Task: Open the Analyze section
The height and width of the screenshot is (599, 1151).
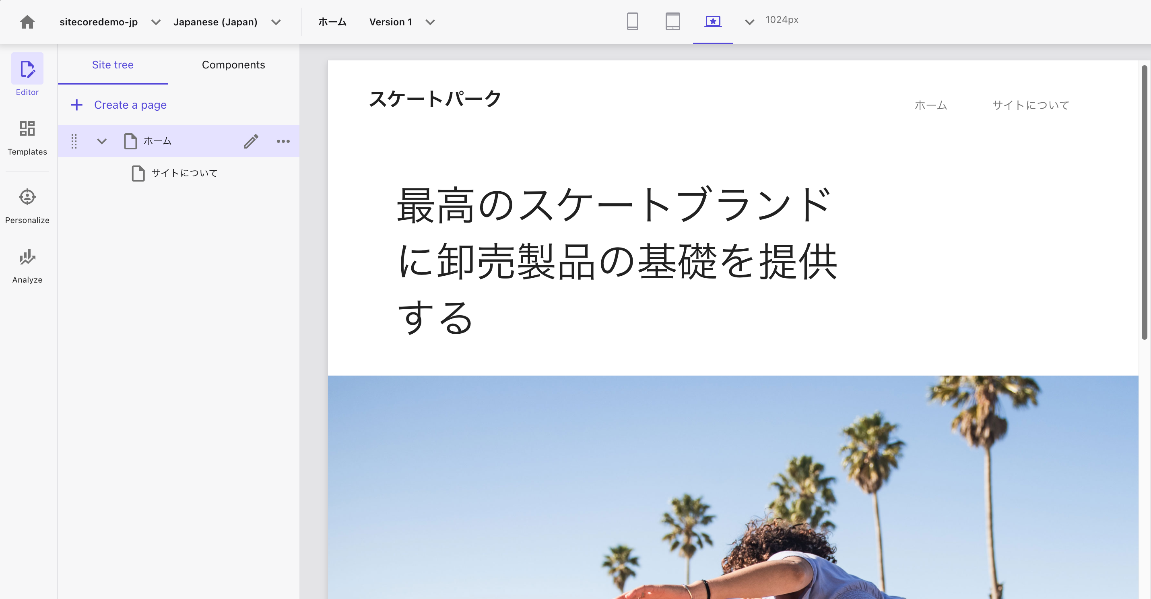Action: (x=27, y=266)
